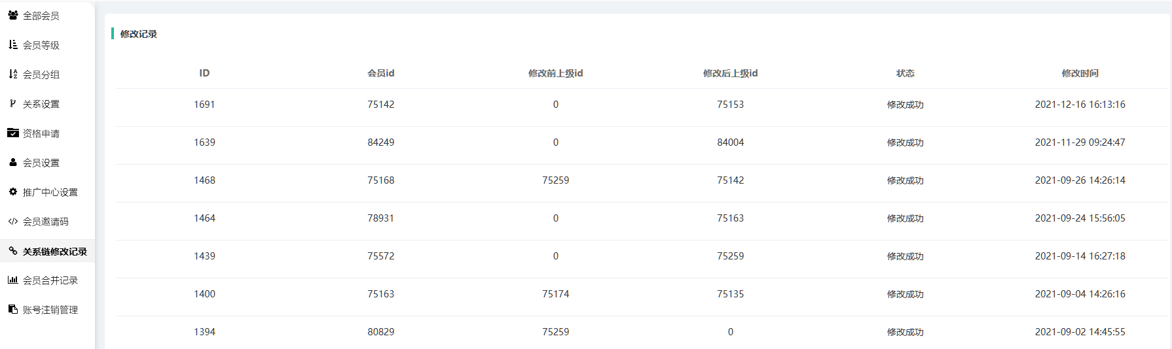The width and height of the screenshot is (1172, 349).
Task: Select the 会员邀请码 menu entry
Action: (47, 222)
